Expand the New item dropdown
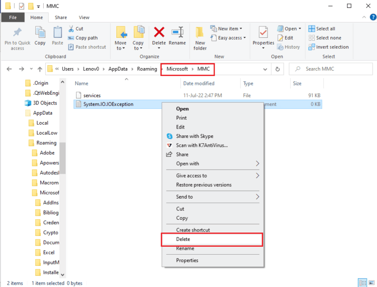This screenshot has height=287, width=377. pos(226,29)
